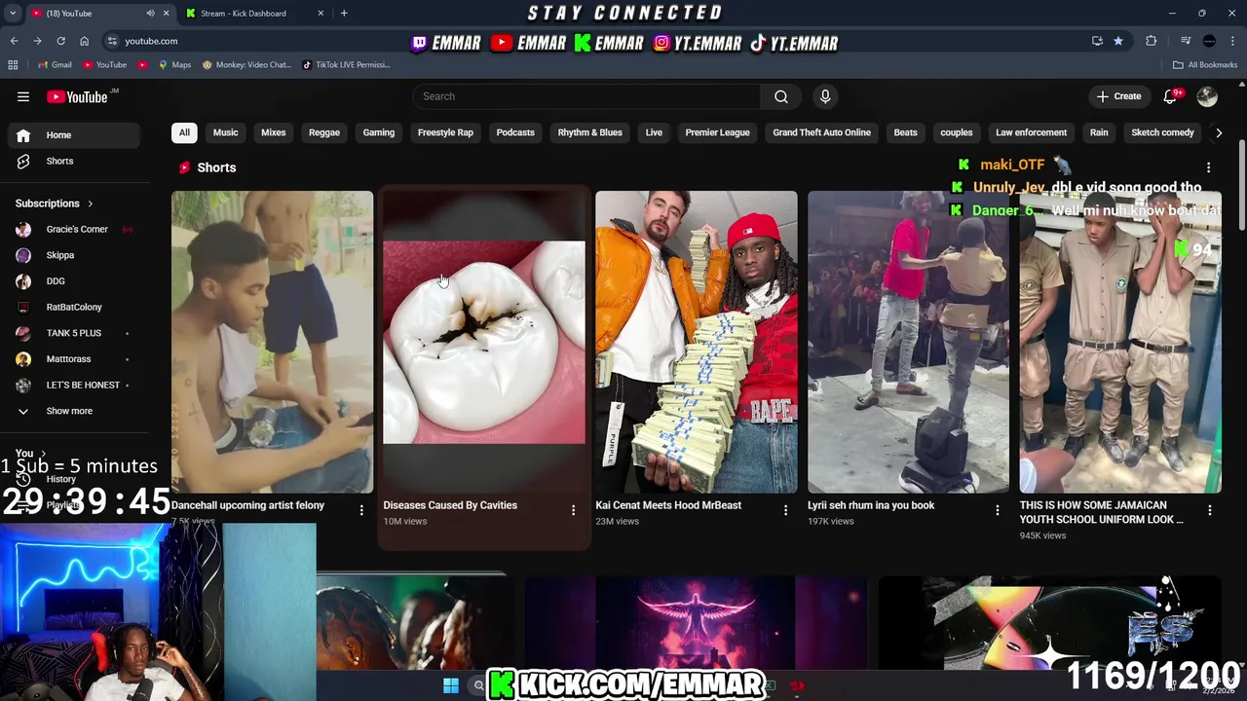Open DDG subscription channel
Screen dimensions: 1247x701
pos(74,281)
